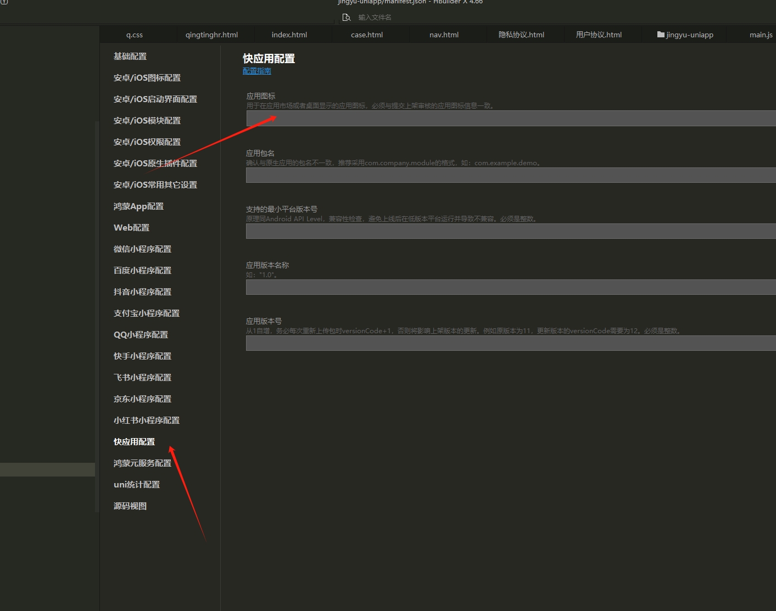
Task: Focus the 应用版本名称 input field
Action: coord(511,287)
